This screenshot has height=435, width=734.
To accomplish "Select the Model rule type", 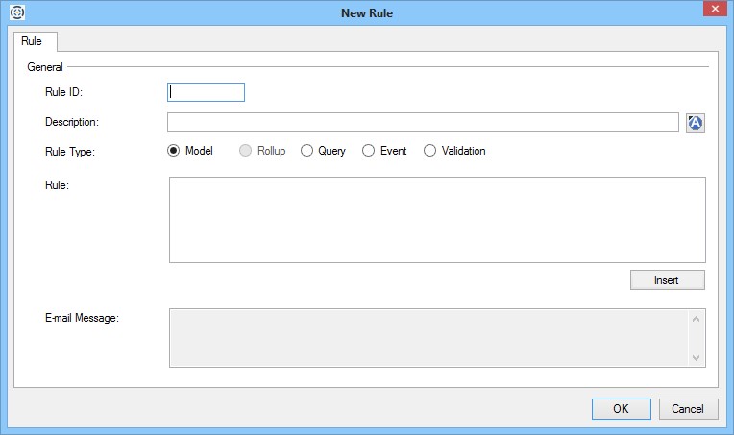I will [174, 151].
